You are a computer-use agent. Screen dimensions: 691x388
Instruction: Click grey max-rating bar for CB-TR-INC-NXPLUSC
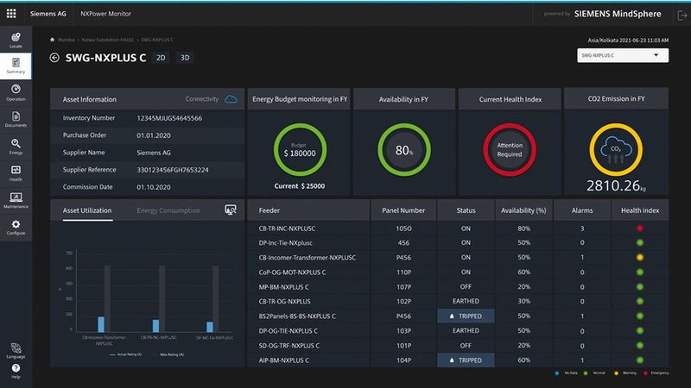(x=162, y=298)
